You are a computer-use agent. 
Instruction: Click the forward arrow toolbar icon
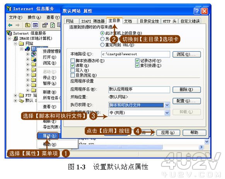click(x=17, y=25)
